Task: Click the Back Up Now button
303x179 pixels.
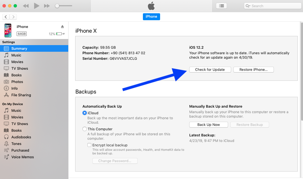Action: tap(208, 125)
